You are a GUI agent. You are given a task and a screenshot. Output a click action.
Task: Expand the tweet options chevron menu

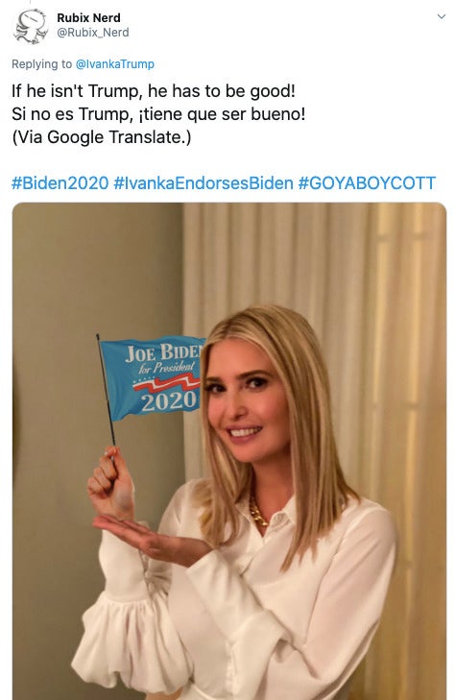[442, 17]
